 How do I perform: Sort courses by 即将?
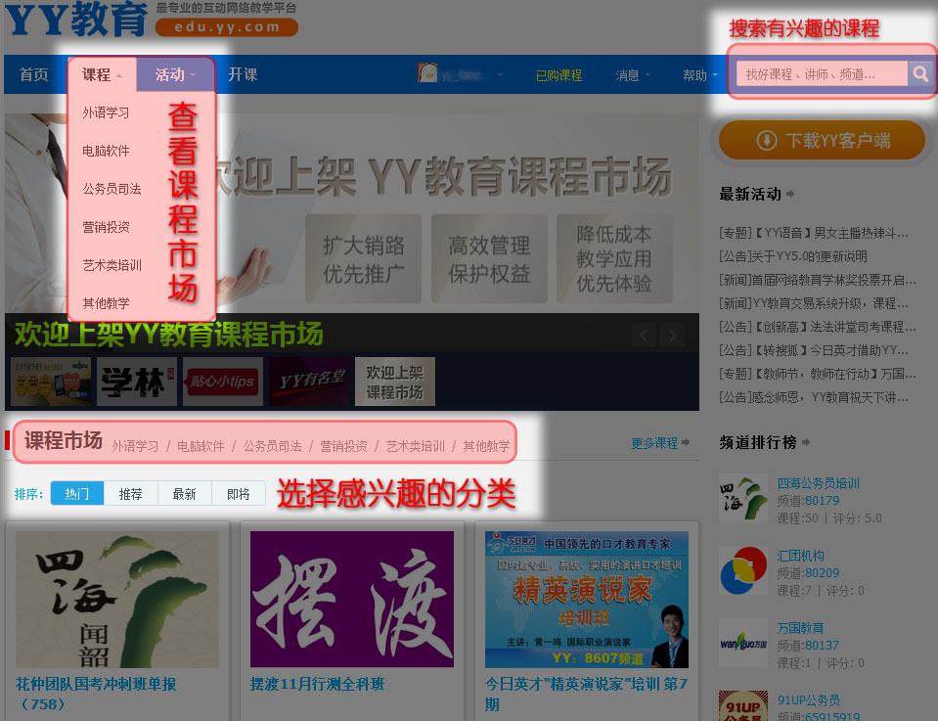point(238,494)
